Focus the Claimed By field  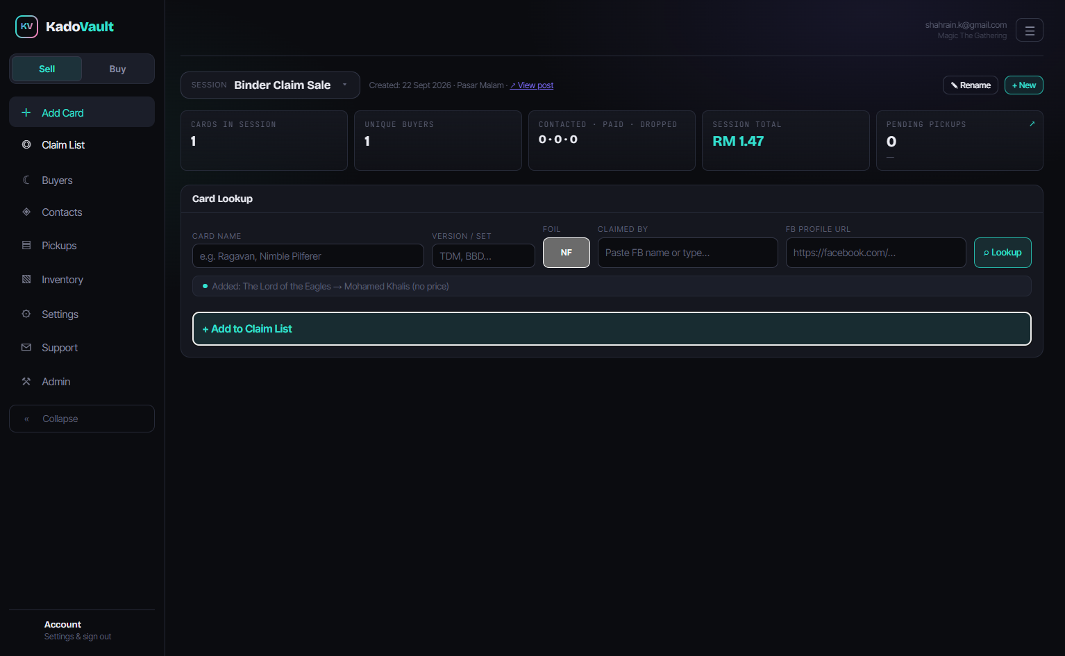[x=688, y=253]
